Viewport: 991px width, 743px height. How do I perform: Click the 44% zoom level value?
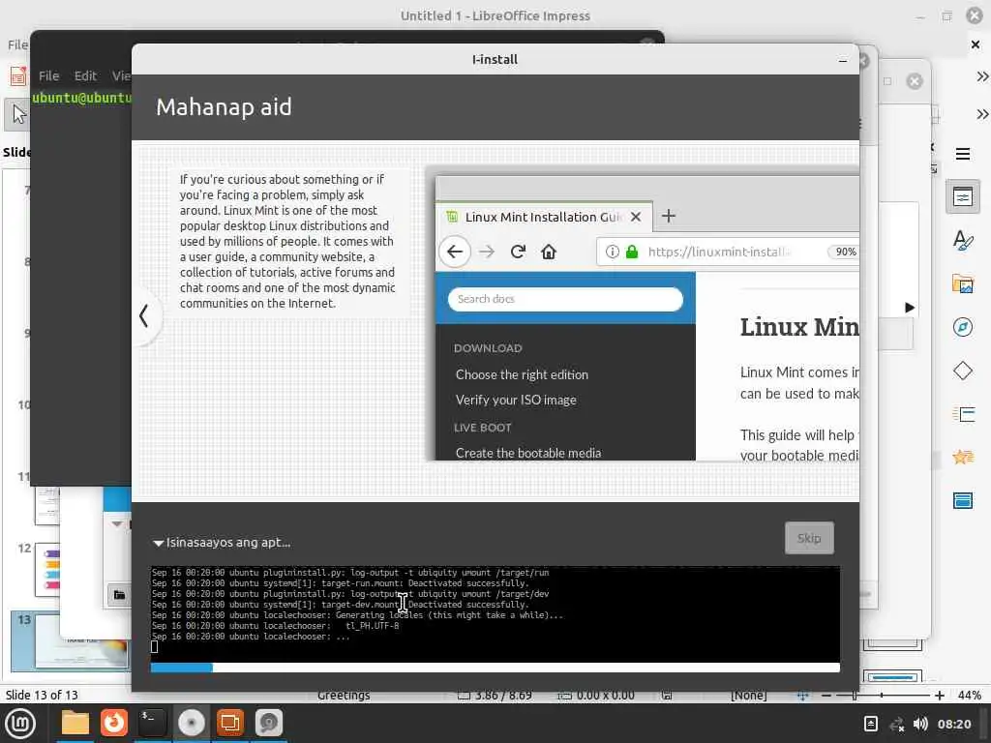[x=970, y=696]
